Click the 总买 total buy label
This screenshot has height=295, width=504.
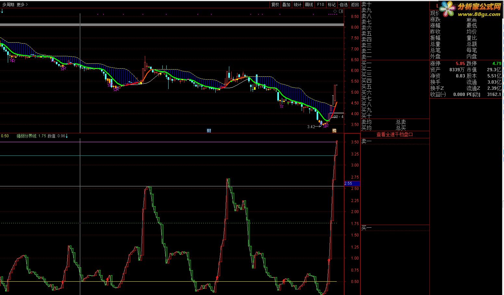(x=401, y=128)
